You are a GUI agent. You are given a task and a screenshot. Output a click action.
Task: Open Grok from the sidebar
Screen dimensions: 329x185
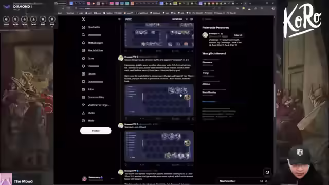point(88,58)
